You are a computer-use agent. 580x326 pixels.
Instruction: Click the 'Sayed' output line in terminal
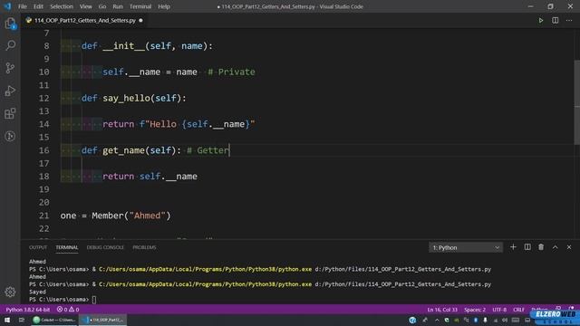click(x=37, y=292)
